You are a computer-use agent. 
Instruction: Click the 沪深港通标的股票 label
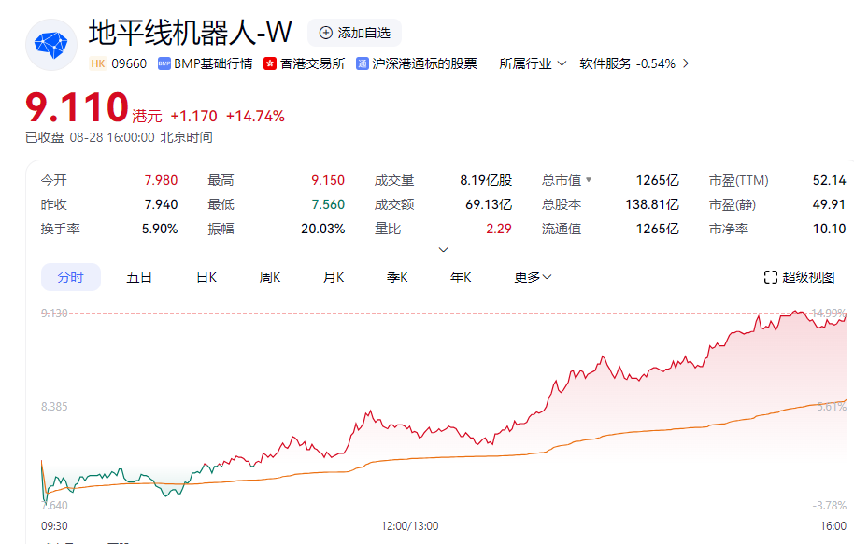pyautogui.click(x=424, y=63)
